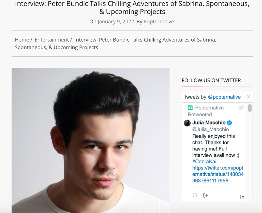Click the 1h tweet timestamp
This screenshot has height=213, width=262.
(x=241, y=197)
